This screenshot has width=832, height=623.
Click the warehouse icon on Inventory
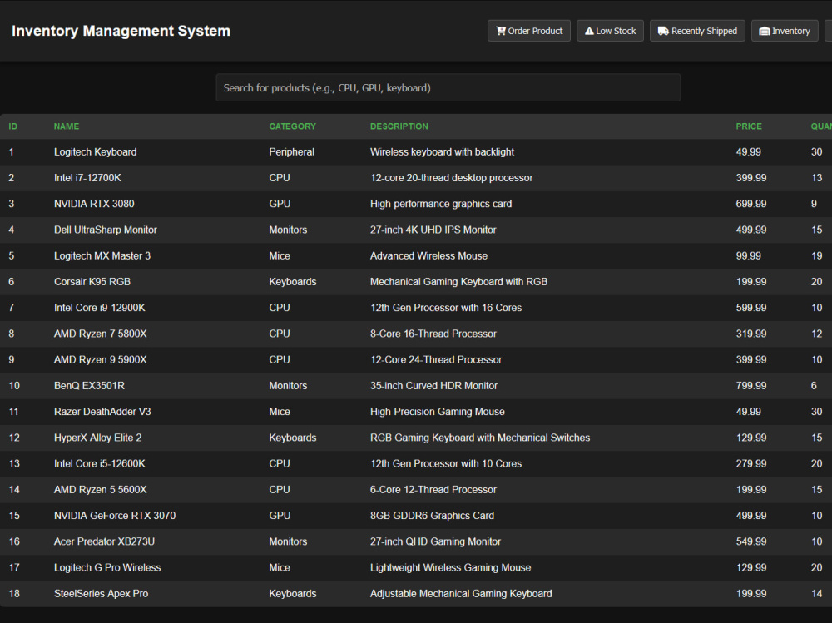click(764, 31)
